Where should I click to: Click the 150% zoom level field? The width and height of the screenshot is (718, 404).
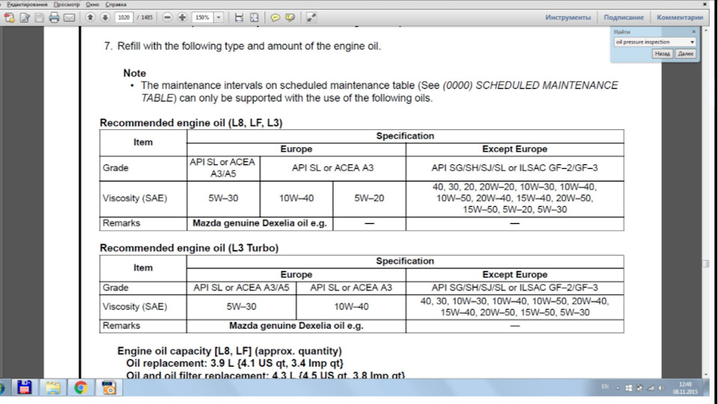203,17
